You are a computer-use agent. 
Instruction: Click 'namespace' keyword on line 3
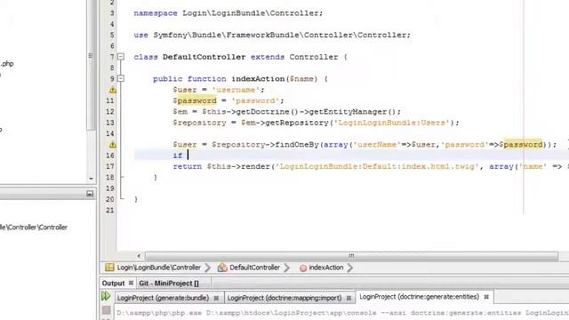[156, 13]
